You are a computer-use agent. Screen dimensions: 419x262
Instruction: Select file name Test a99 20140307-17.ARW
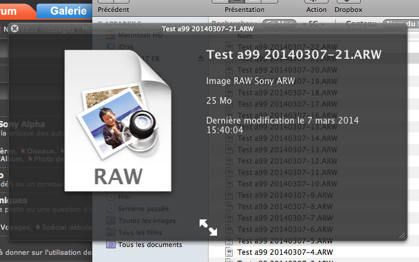(288, 104)
